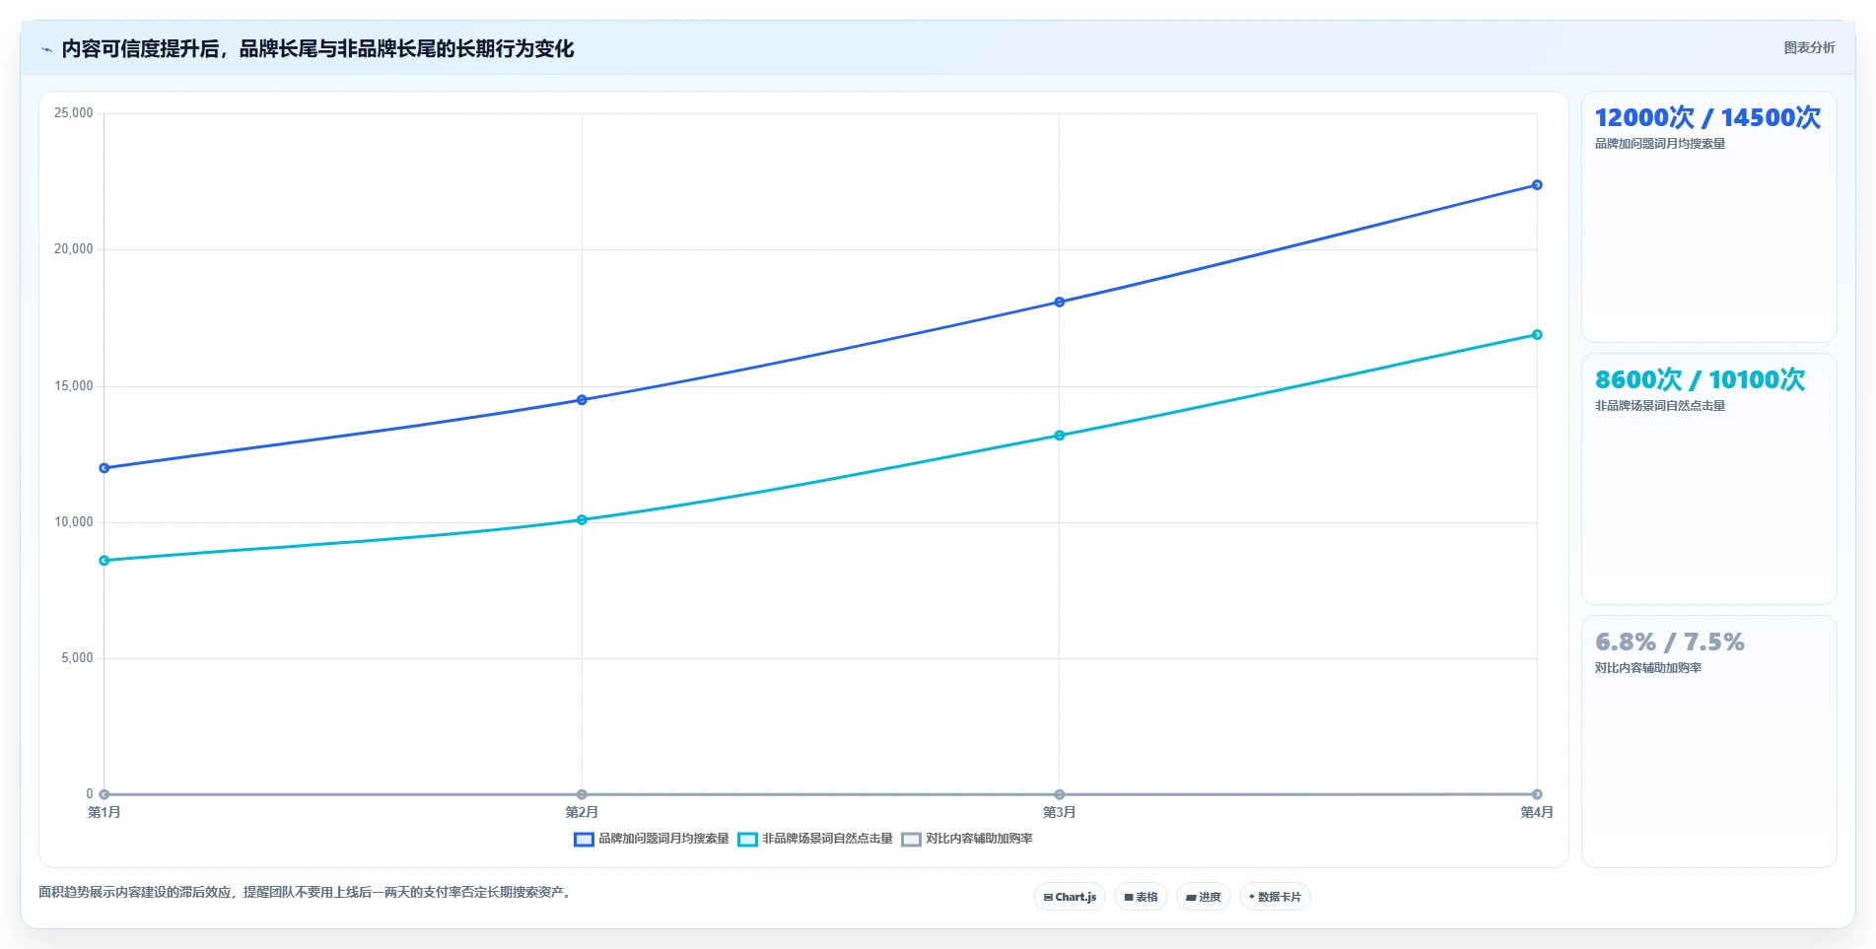The height and width of the screenshot is (949, 1876).
Task: Toggle the 品牌加问题词月均搜索量 legend item
Action: coord(652,839)
